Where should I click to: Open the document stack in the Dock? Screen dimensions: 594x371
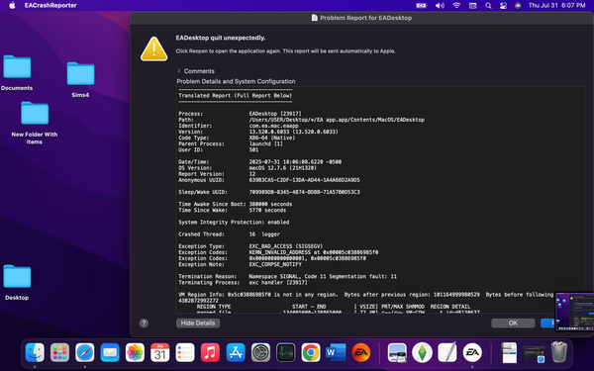(509, 352)
